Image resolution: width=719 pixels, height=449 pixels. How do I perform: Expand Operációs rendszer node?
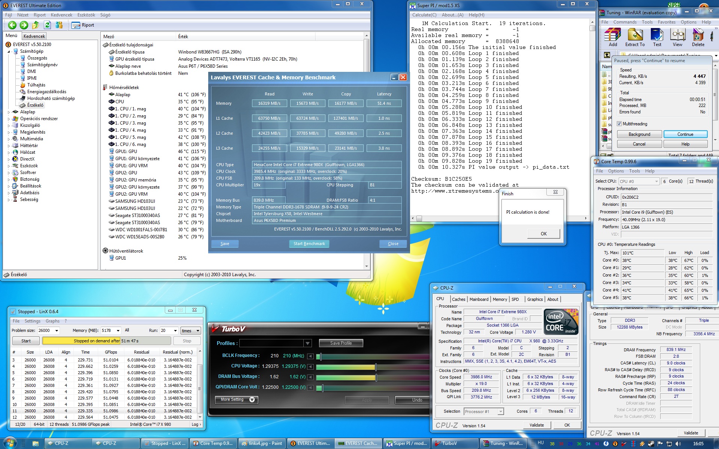[9, 119]
